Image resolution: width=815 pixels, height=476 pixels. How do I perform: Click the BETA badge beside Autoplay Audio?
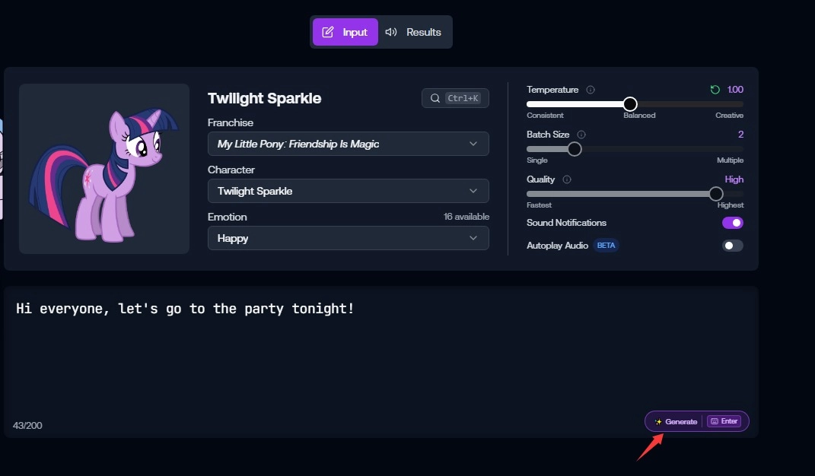pos(606,245)
